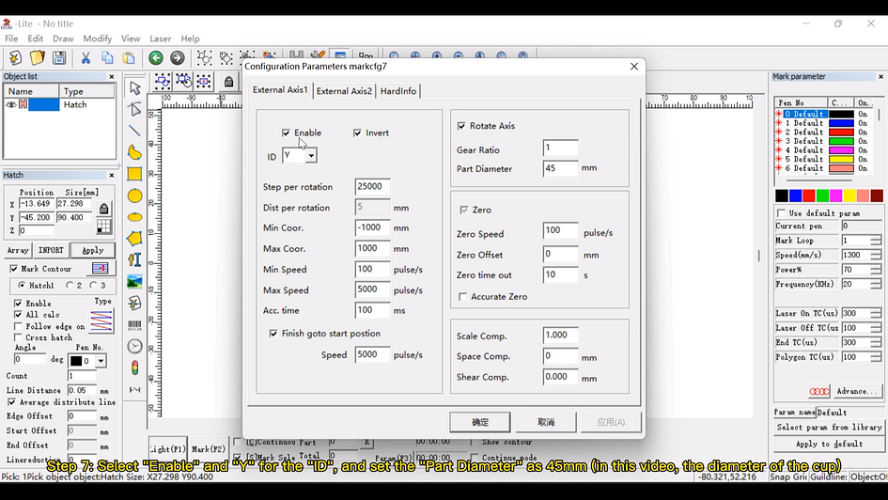Viewport: 888px width, 500px height.
Task: Switch to the HardInfo tab
Action: [398, 91]
